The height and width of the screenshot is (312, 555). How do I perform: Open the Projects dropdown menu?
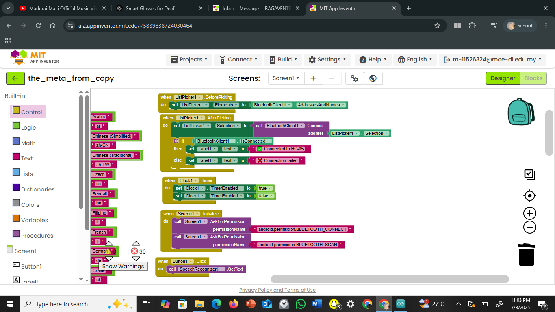coord(189,60)
